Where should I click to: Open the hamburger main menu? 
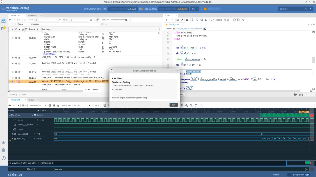pyautogui.click(x=3, y=9)
